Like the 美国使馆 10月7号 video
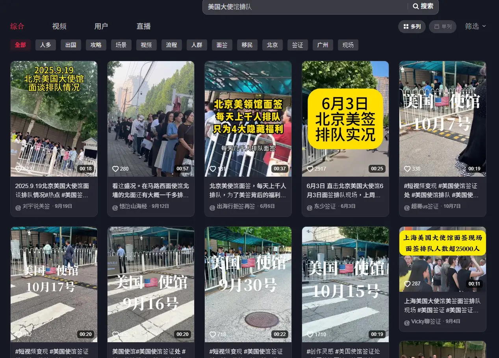The image size is (499, 358). coord(407,169)
